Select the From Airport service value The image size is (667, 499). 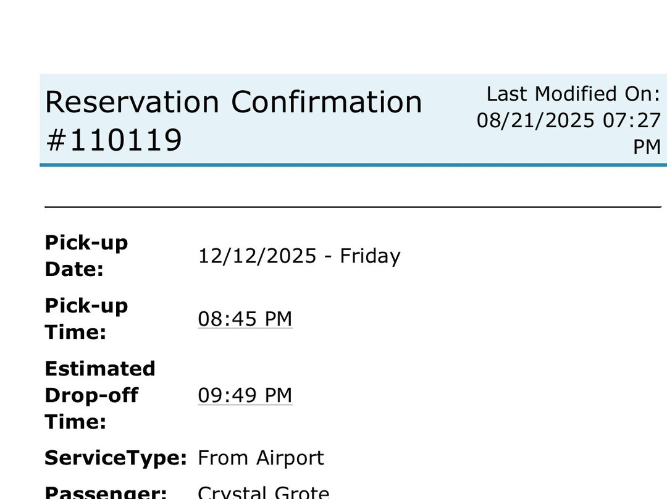tap(260, 458)
